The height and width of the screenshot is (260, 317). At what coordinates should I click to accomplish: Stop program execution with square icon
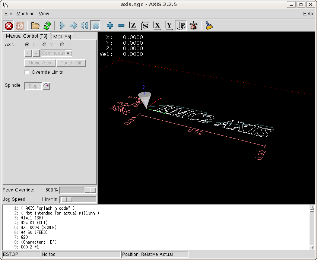pos(96,26)
